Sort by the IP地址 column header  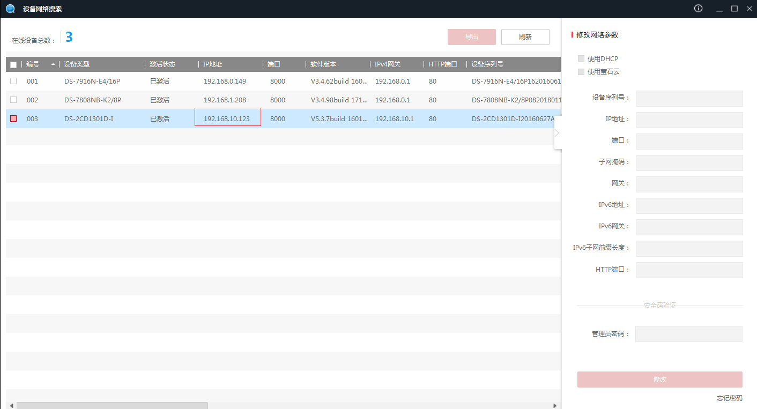point(212,64)
